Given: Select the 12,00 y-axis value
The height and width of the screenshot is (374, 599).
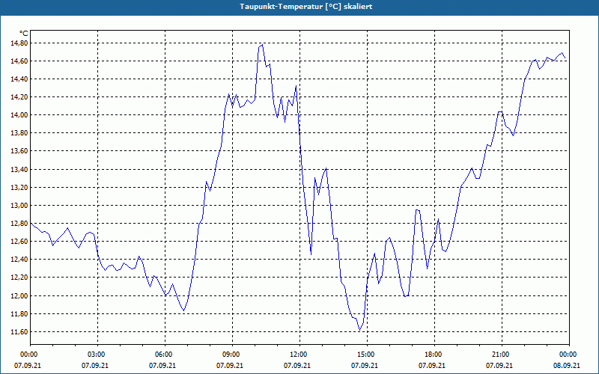Looking at the screenshot, I should pyautogui.click(x=19, y=295).
